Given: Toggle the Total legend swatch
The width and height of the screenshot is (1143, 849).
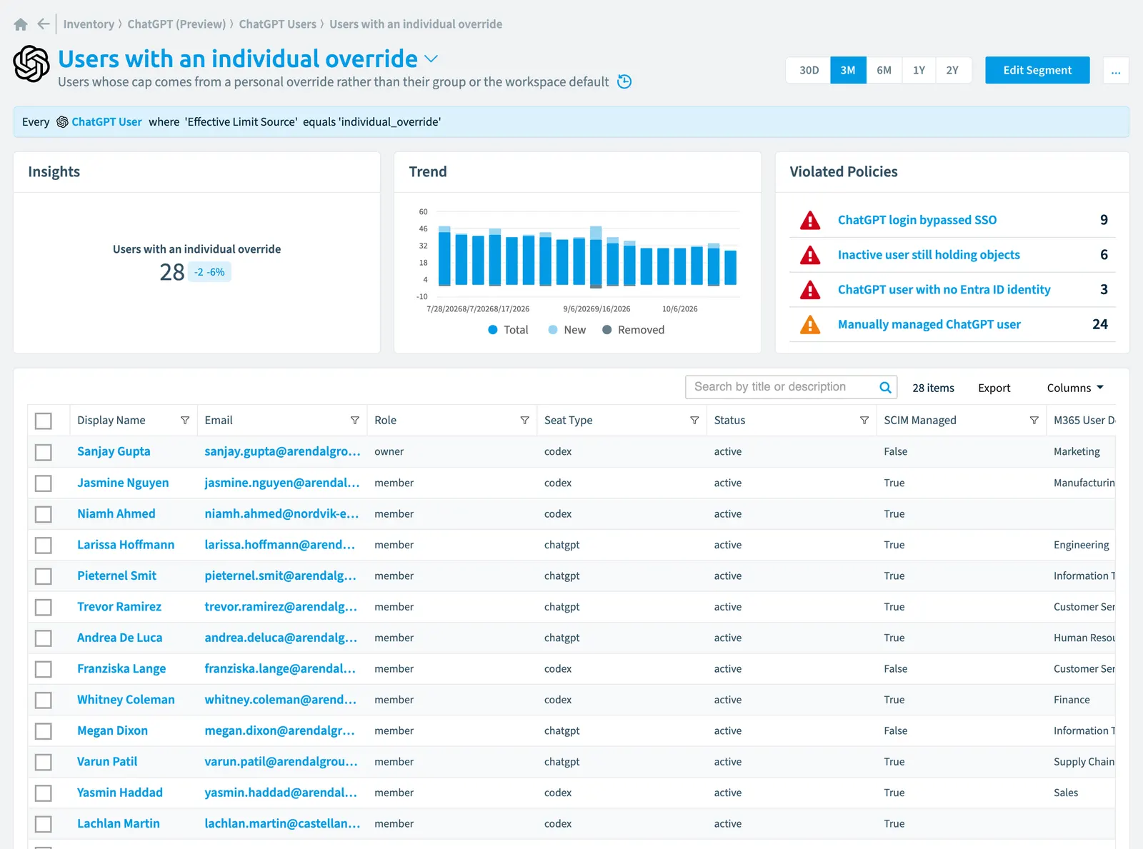Looking at the screenshot, I should coord(493,330).
